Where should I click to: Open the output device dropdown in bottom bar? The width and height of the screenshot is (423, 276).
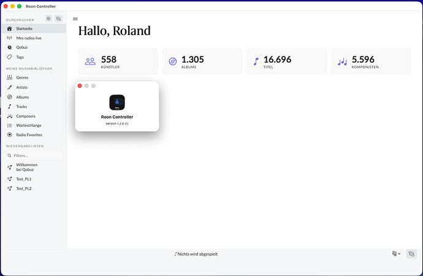click(x=396, y=253)
